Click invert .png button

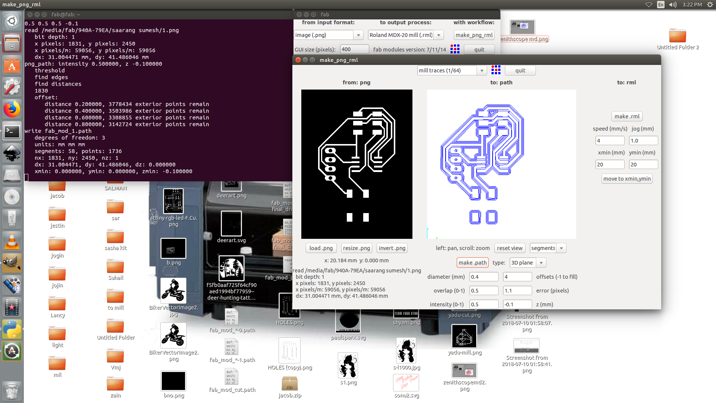[x=392, y=248]
